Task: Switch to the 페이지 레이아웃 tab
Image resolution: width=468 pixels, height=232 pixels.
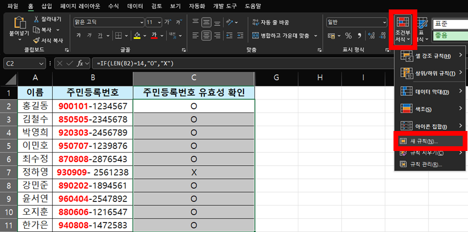Action: (x=80, y=6)
